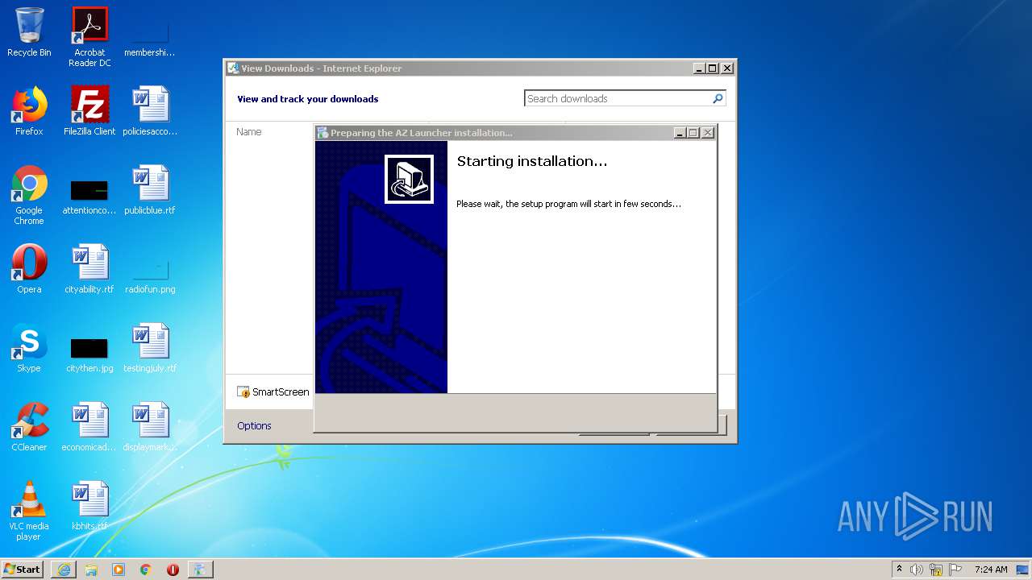
Task: Open the Recycle Bin desktop icon
Action: pos(29,32)
